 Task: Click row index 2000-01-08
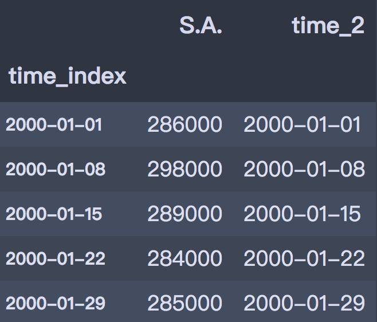click(56, 169)
